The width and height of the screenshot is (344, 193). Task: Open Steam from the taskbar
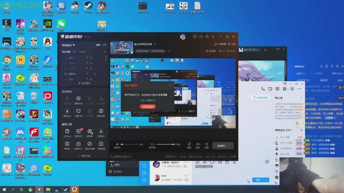click(x=65, y=190)
